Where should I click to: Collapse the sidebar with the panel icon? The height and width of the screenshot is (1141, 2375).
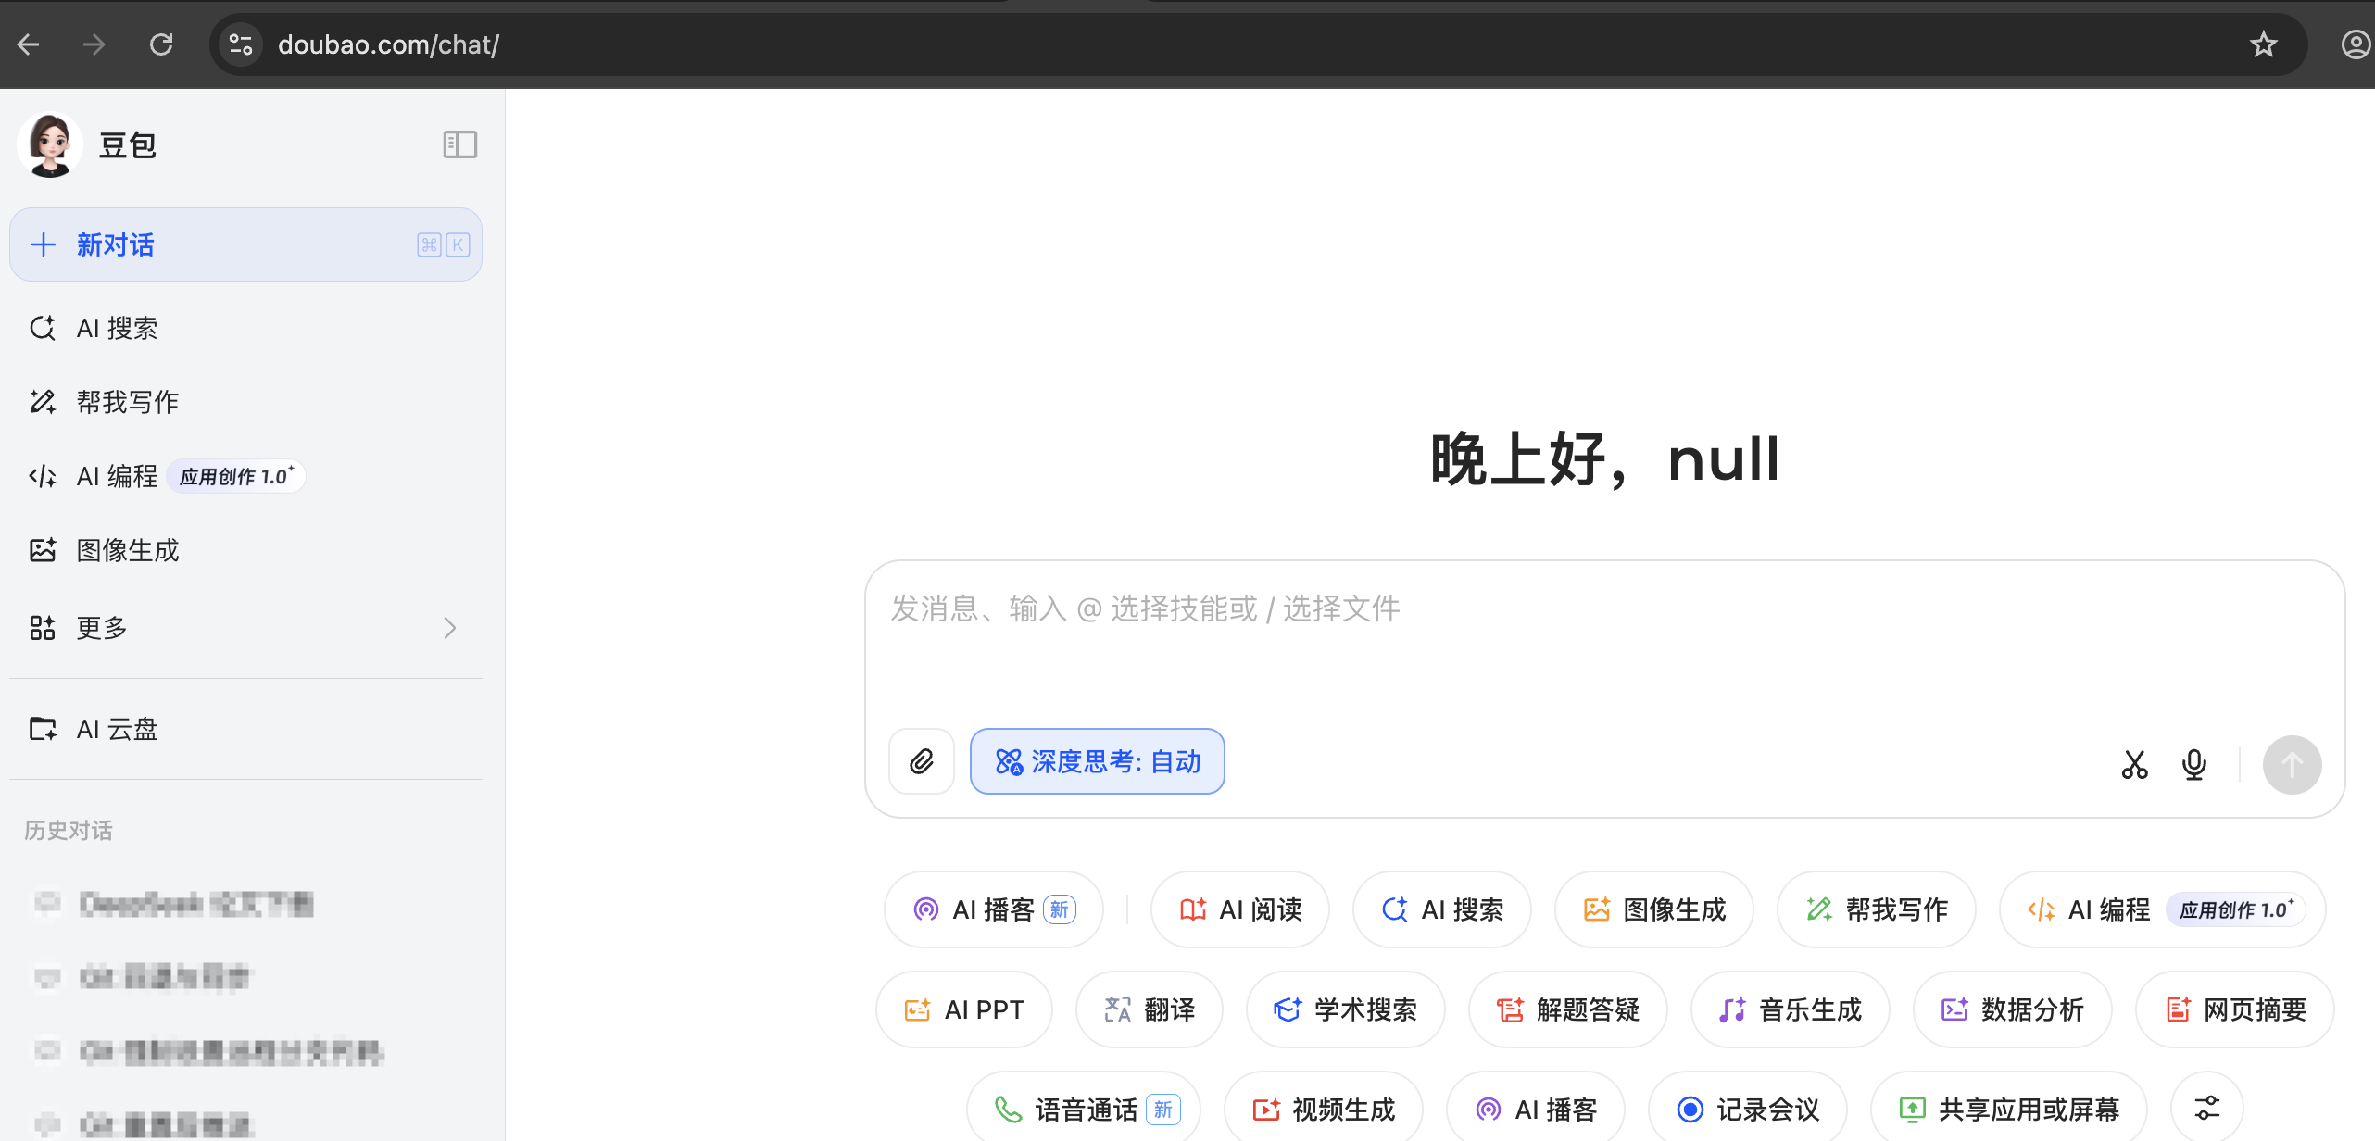[x=459, y=144]
